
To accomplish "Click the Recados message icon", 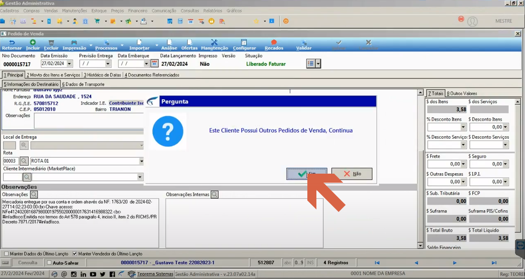I will pos(274,42).
